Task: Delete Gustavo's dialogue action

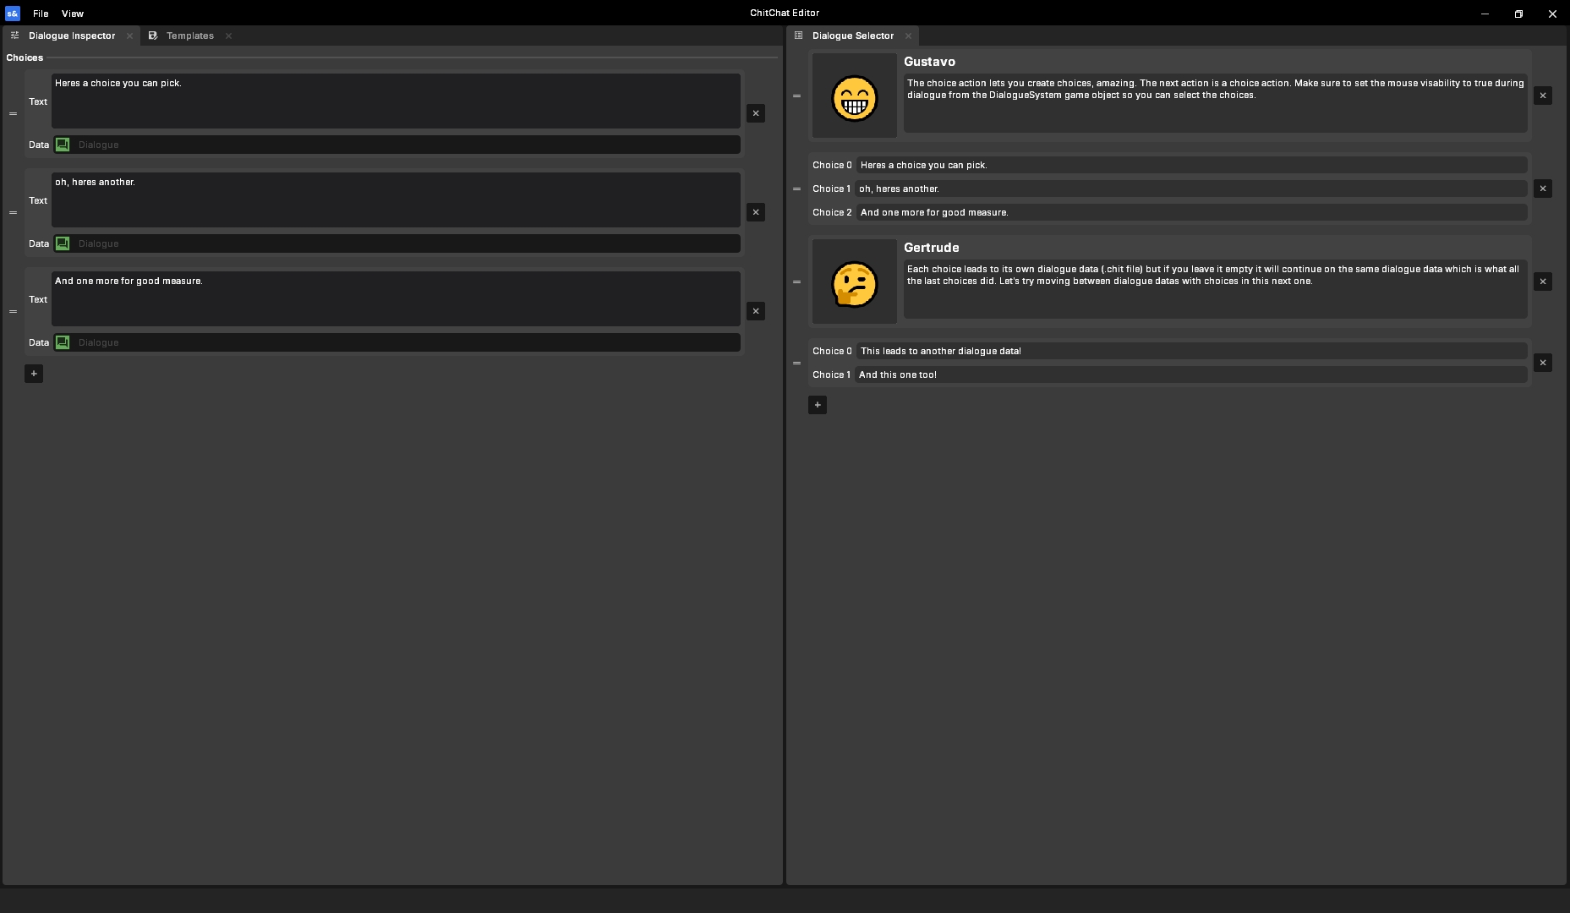Action: [1543, 96]
